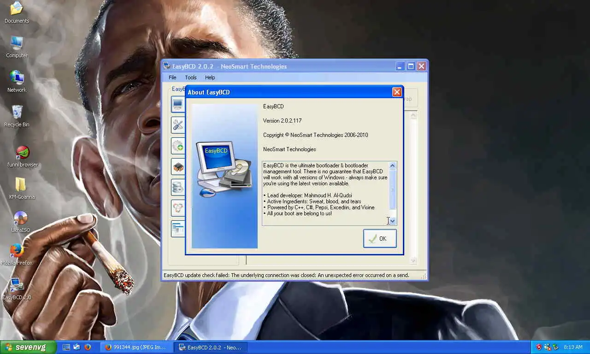Screen dimensions: 590x354
Task: Switch to EasyBCD 2.0.2 taskbar button
Action: pos(211,347)
